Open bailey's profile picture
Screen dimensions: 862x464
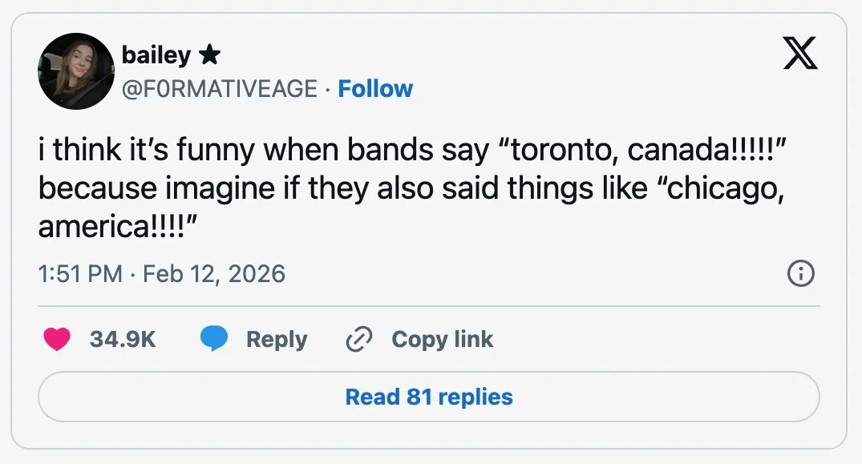[x=76, y=71]
